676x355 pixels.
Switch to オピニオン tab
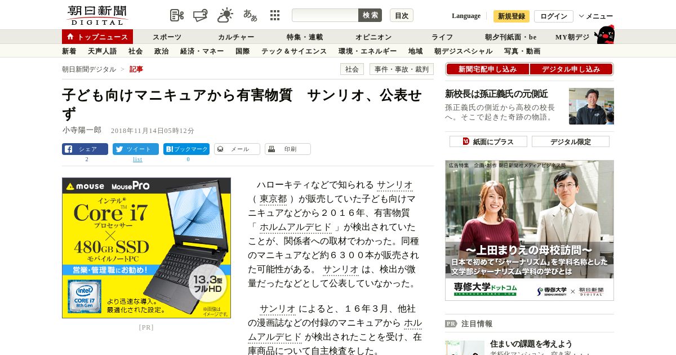[373, 37]
